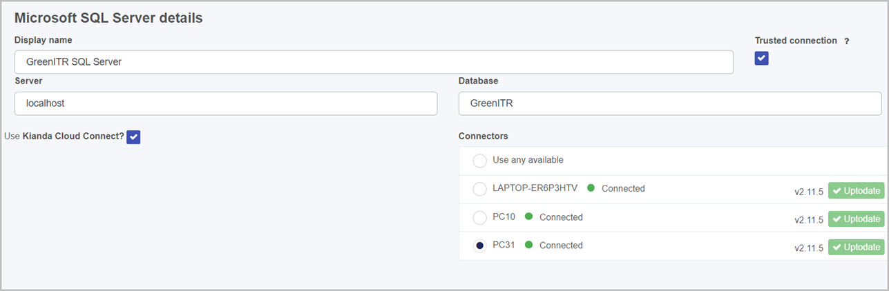Click the Uptodate badge for LAPTOP-ER6P3HTV
The image size is (889, 291).
(x=856, y=191)
